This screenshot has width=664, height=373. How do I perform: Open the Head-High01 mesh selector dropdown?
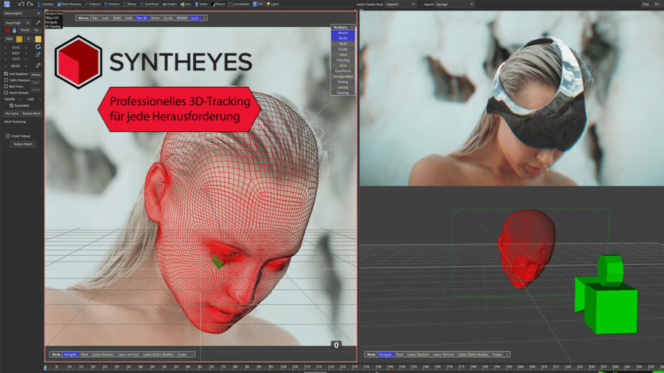(x=22, y=14)
